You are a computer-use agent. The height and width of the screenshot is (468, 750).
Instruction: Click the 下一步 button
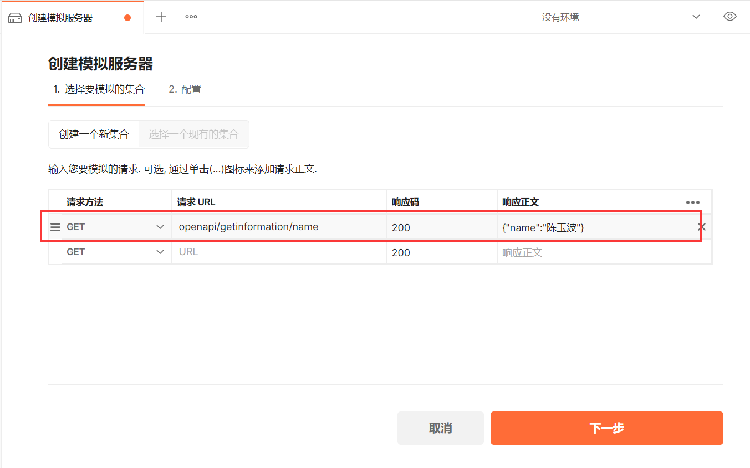[607, 428]
